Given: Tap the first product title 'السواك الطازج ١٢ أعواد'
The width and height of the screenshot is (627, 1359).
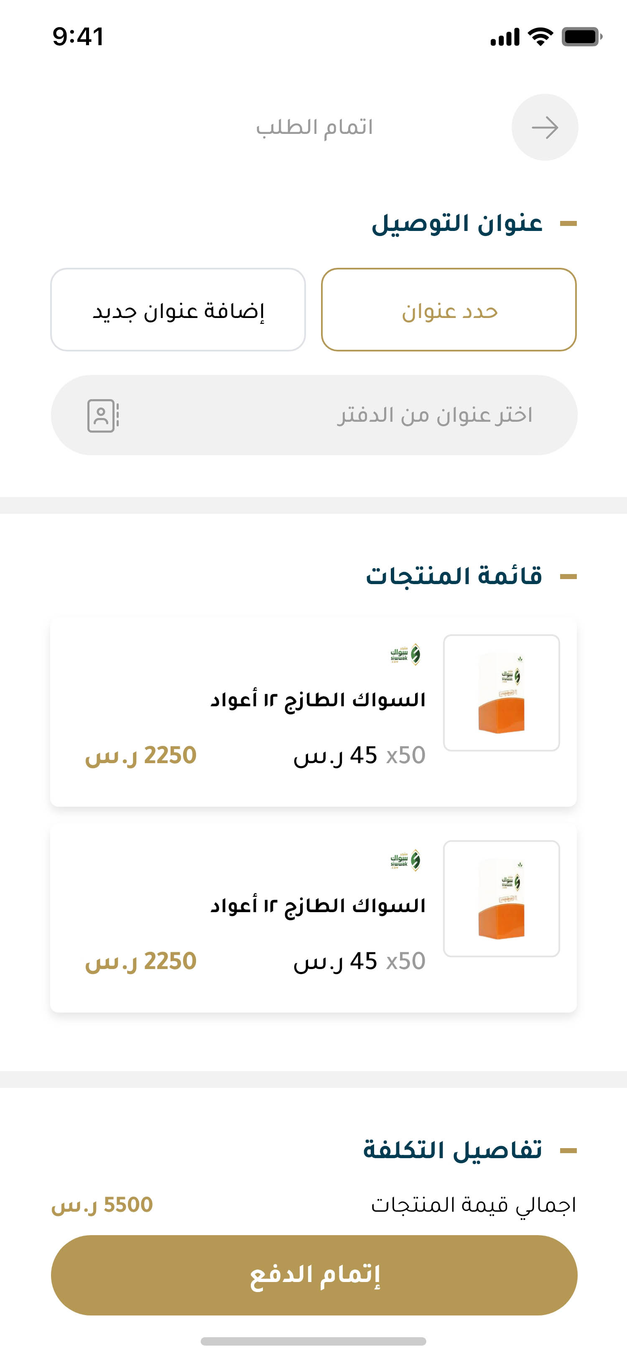Looking at the screenshot, I should pyautogui.click(x=318, y=700).
